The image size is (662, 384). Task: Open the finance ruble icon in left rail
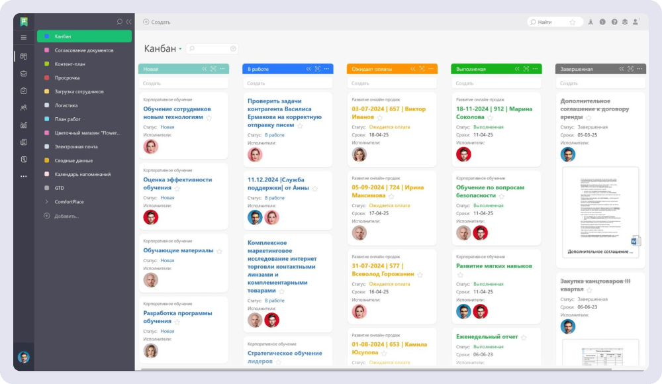pos(24,160)
